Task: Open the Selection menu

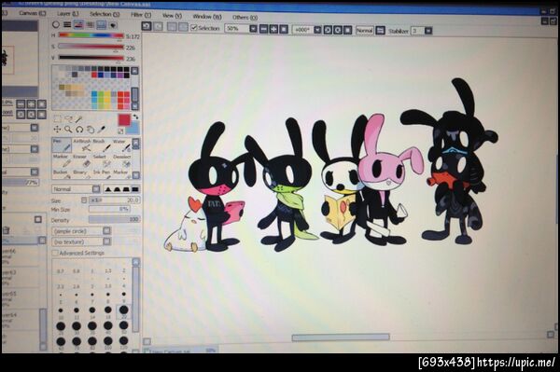Action: click(x=105, y=14)
